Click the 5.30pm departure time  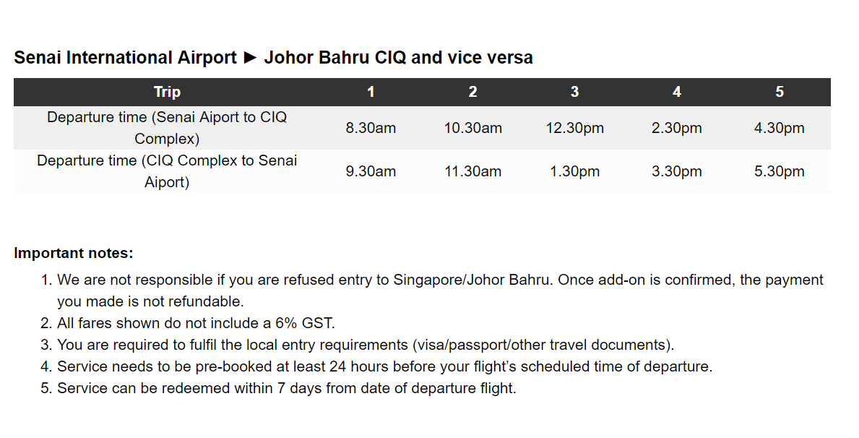point(779,171)
